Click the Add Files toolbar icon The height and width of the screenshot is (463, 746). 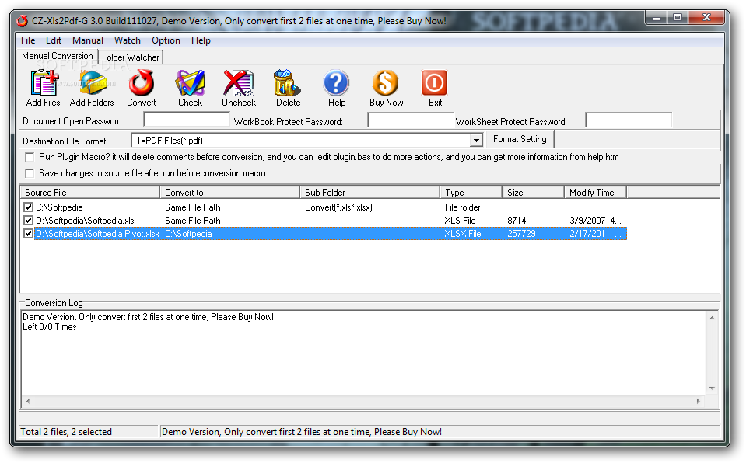[44, 83]
